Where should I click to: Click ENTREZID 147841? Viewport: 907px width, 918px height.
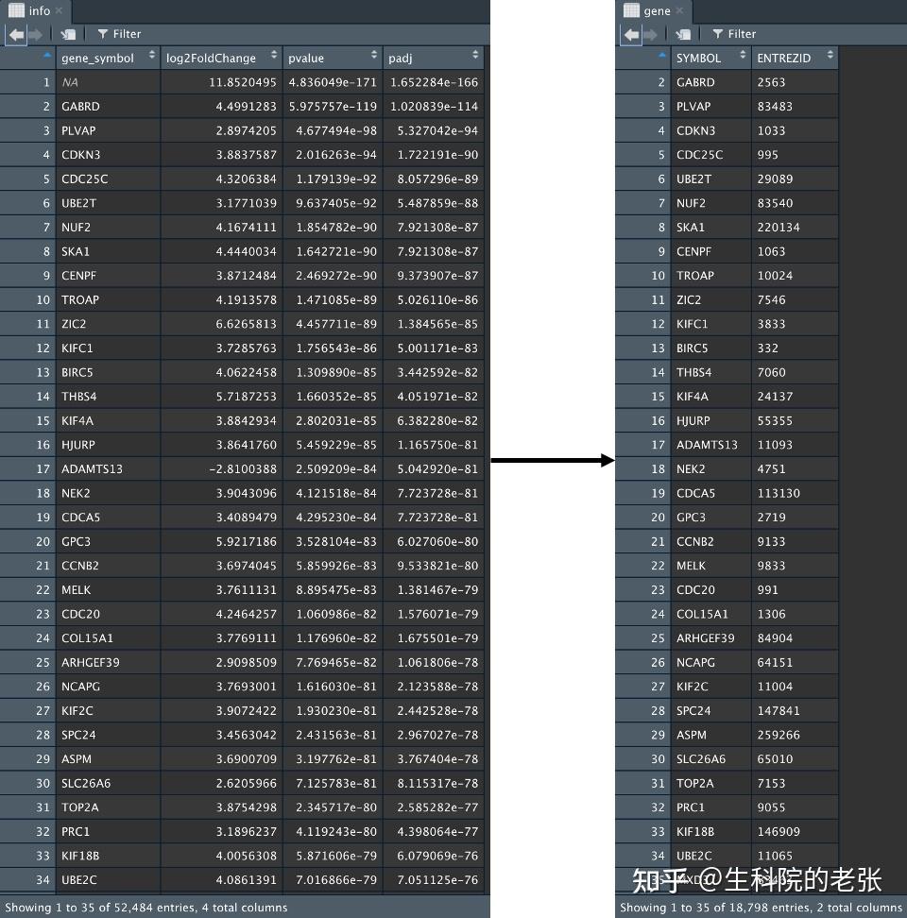click(779, 711)
